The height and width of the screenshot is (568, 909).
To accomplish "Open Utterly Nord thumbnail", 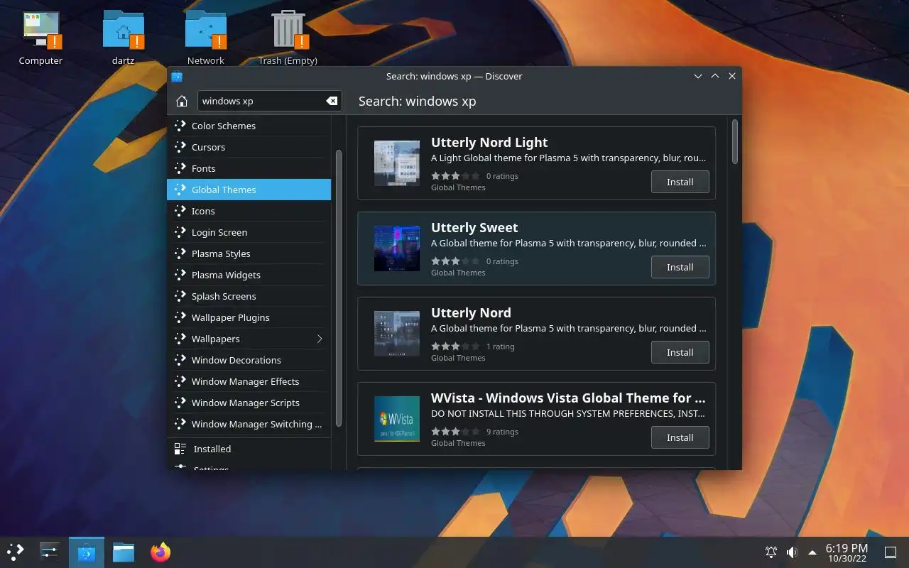I will point(397,334).
